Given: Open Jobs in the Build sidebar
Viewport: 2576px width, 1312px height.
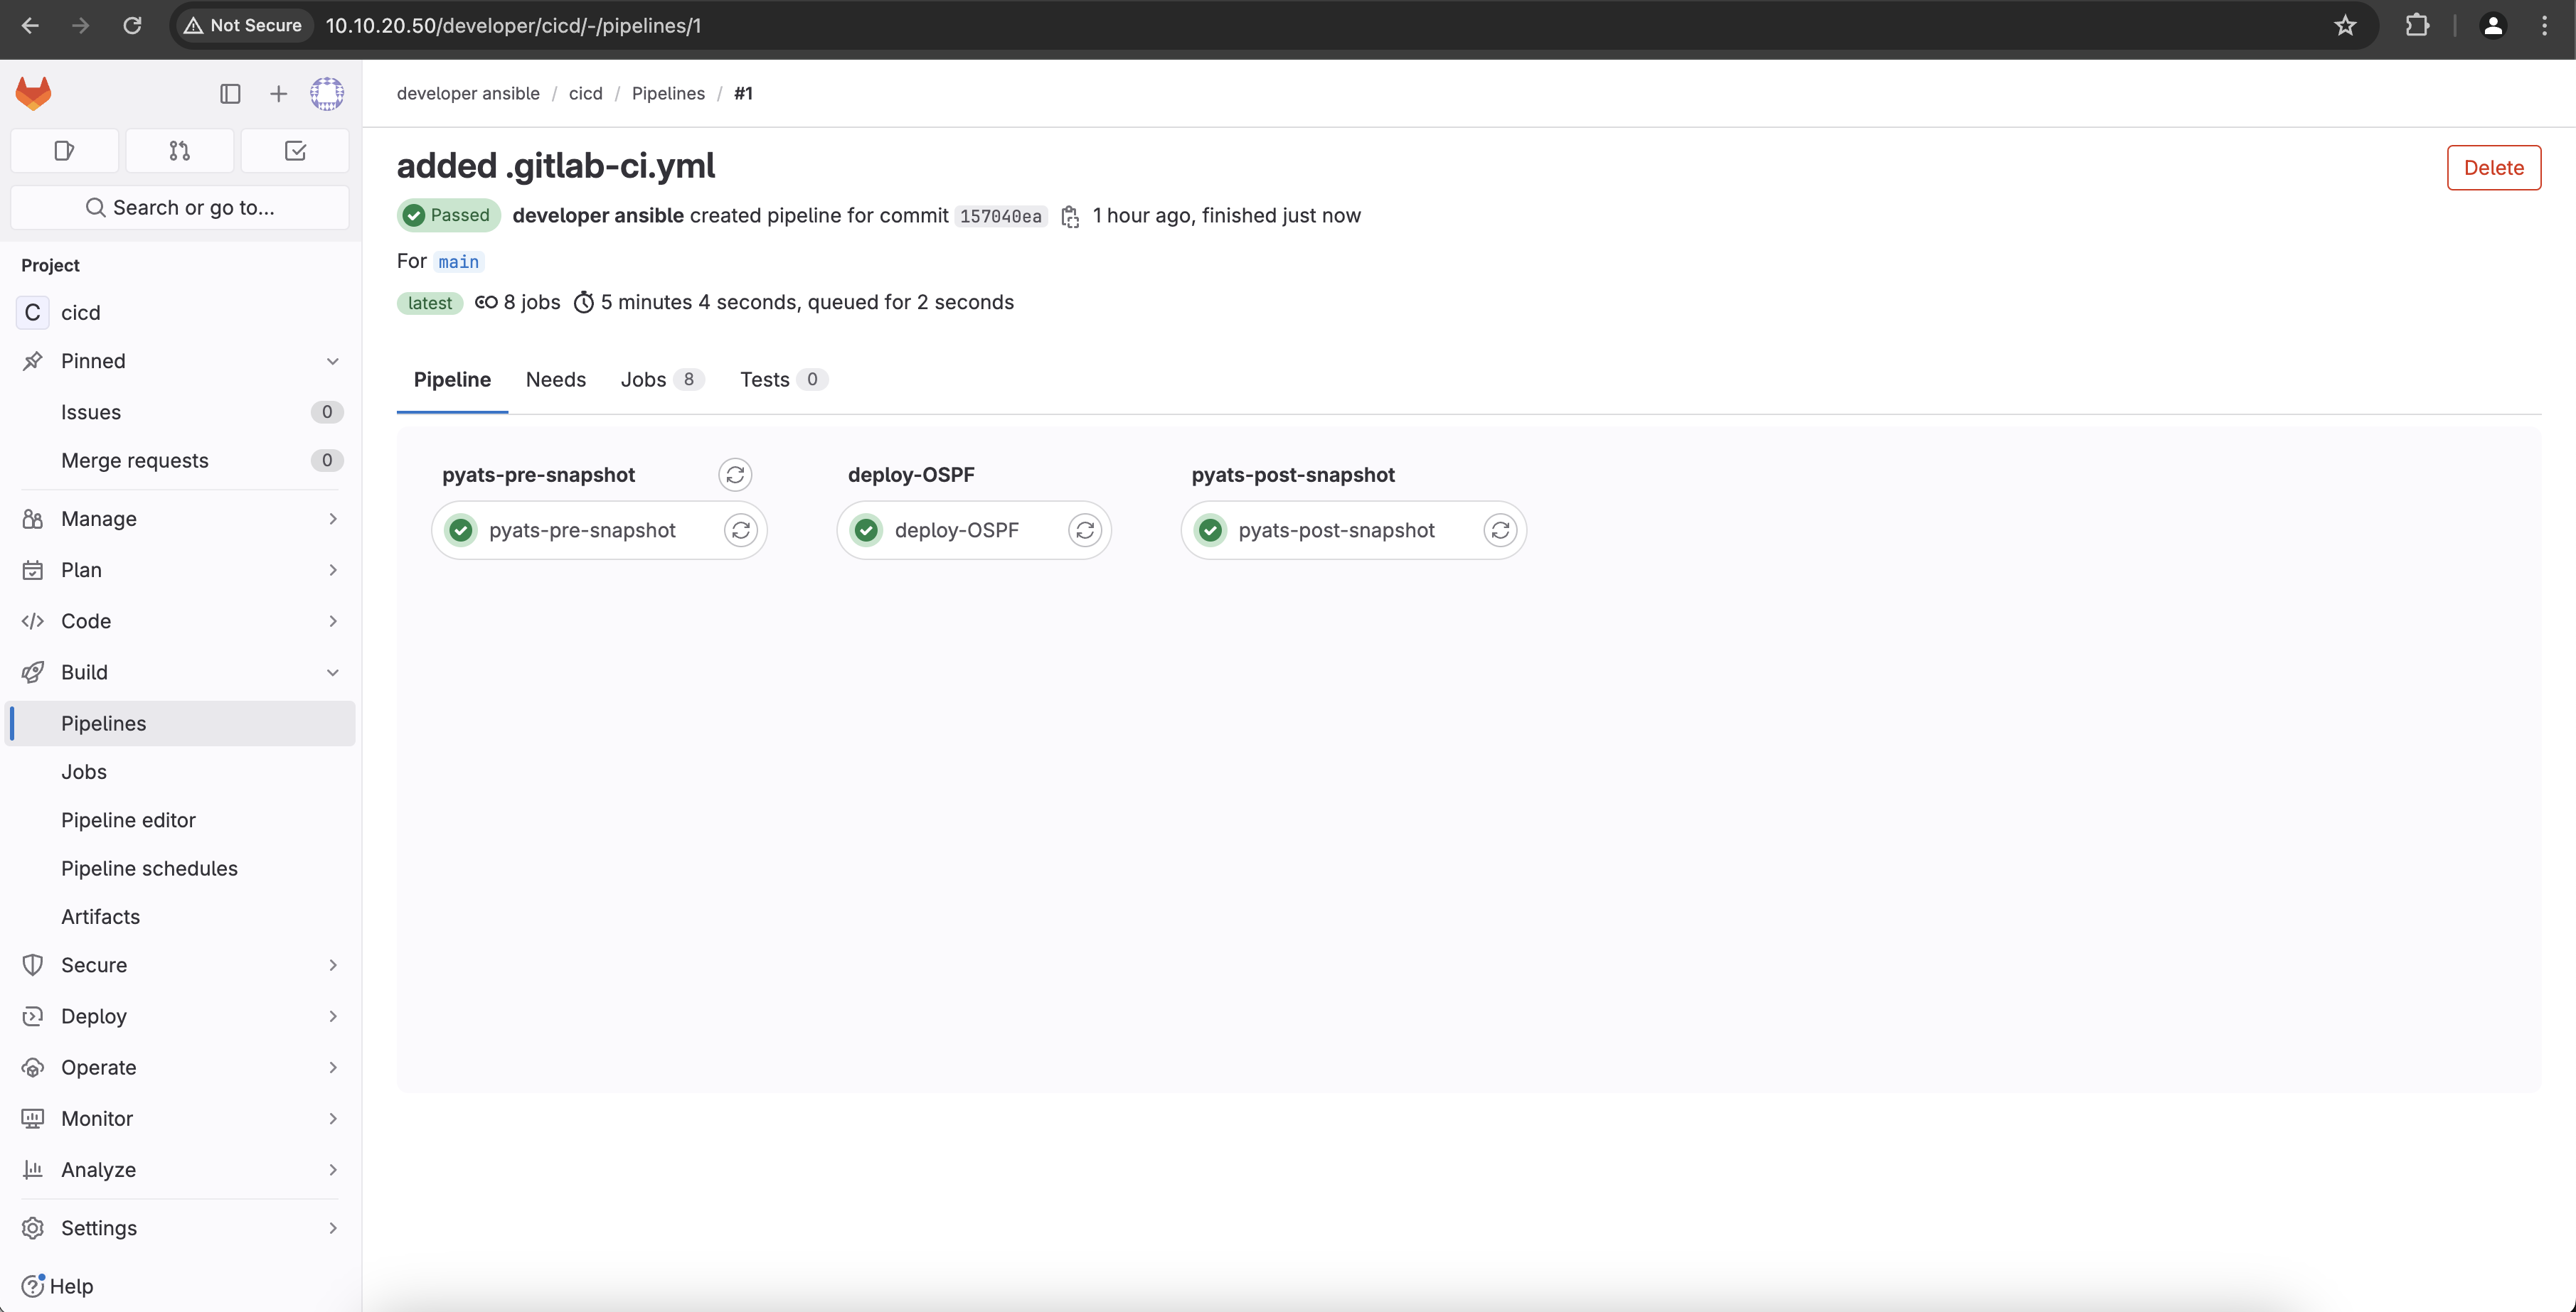Looking at the screenshot, I should (180, 771).
